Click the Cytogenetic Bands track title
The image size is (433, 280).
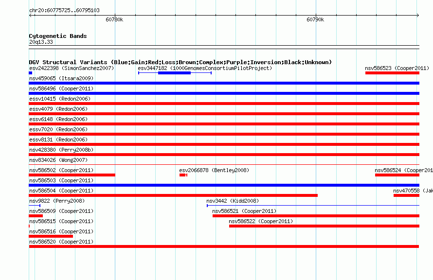(58, 36)
